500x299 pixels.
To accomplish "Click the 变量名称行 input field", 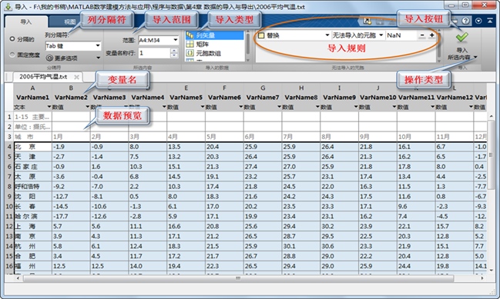I will pos(154,53).
